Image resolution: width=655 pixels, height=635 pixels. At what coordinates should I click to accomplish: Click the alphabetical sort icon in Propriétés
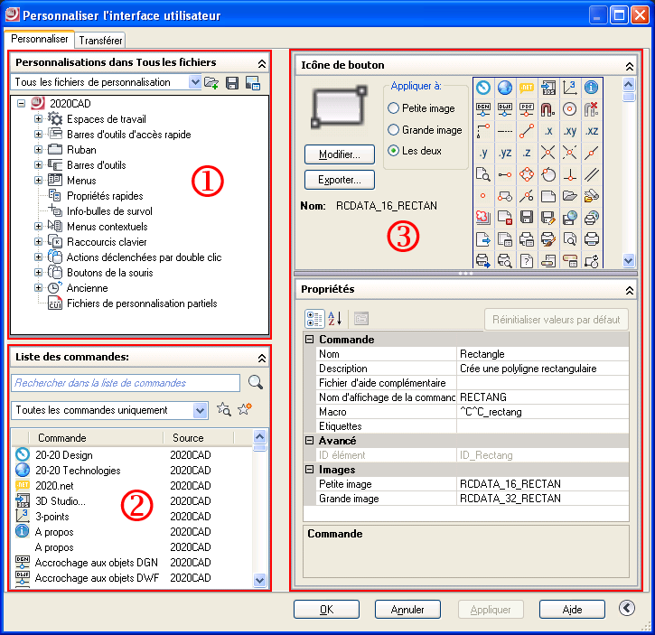pos(334,319)
